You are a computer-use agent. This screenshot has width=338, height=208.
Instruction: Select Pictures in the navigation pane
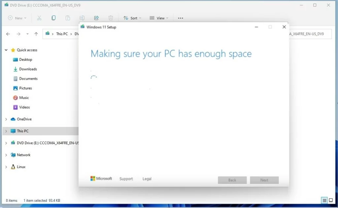click(x=25, y=88)
